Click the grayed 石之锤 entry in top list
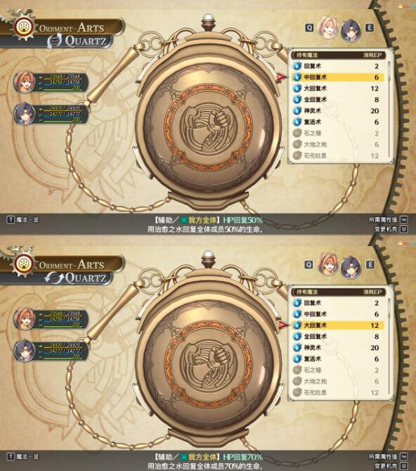The width and height of the screenshot is (416, 471). [337, 133]
